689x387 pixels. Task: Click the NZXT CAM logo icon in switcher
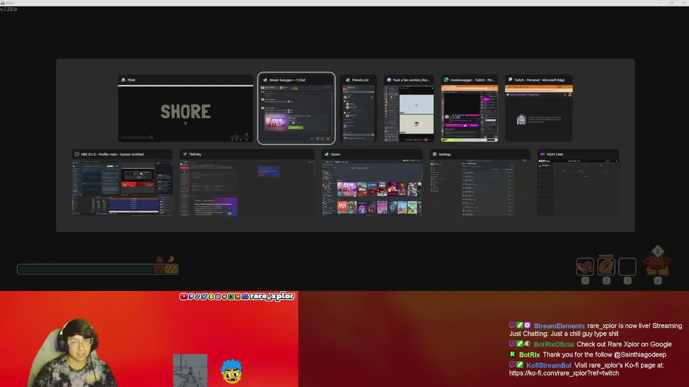tap(543, 154)
